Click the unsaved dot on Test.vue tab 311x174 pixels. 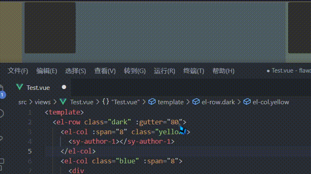(x=64, y=87)
